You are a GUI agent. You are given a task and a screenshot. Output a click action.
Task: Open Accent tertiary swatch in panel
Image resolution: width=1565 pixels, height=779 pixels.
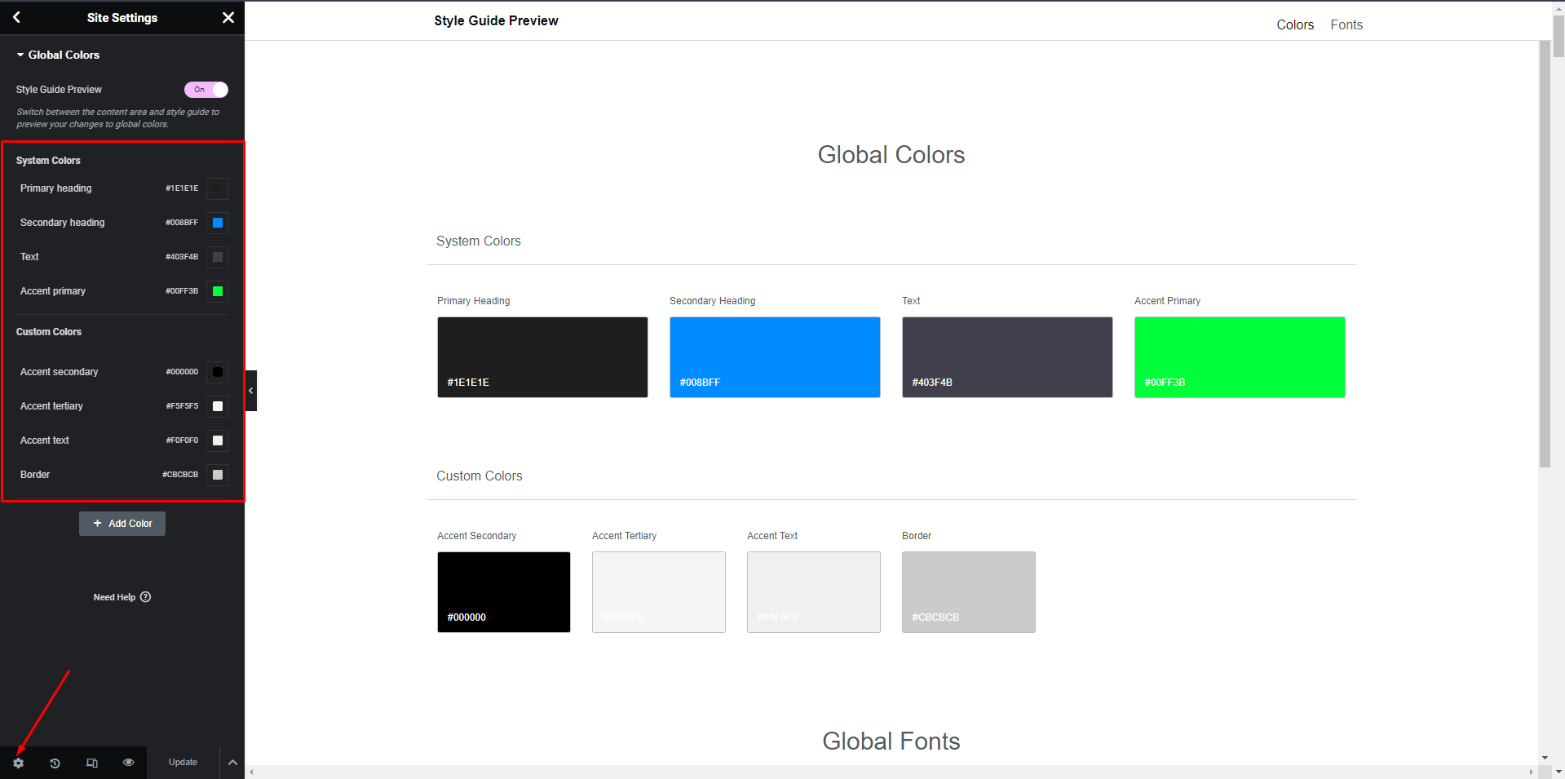pos(218,406)
